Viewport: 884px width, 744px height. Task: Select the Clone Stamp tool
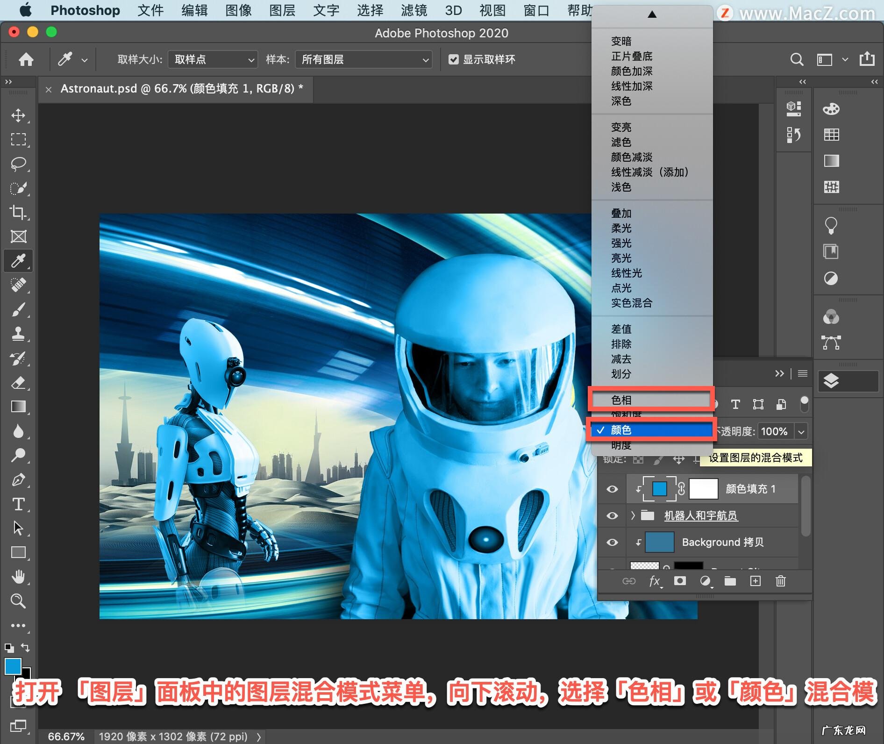18,334
